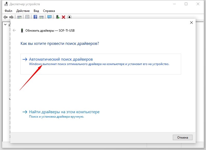
Task: Close the Обновить драйверы dialog
Action: coord(191,23)
